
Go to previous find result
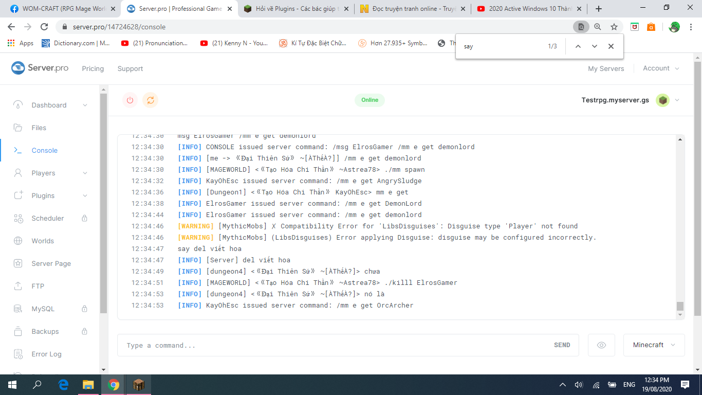pos(578,46)
